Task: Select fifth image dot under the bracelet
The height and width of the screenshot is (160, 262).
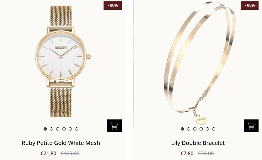Action: pyautogui.click(x=207, y=129)
